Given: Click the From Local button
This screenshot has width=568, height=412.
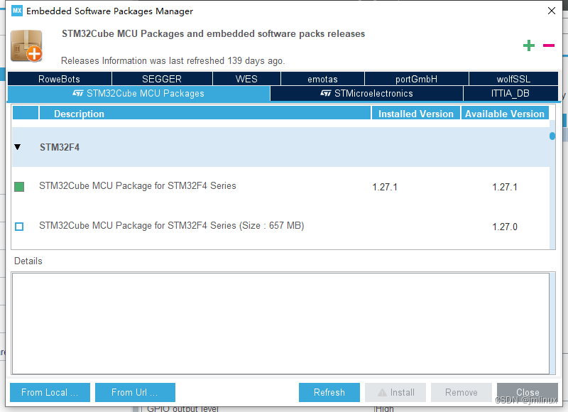Looking at the screenshot, I should click(50, 392).
